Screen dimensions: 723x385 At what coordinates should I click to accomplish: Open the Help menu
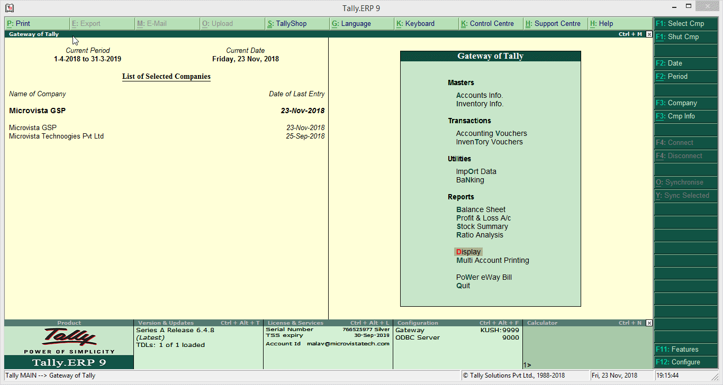coord(620,24)
